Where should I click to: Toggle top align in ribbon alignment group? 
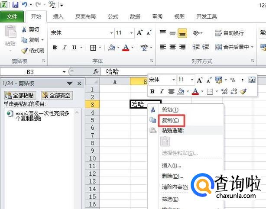click(163, 33)
